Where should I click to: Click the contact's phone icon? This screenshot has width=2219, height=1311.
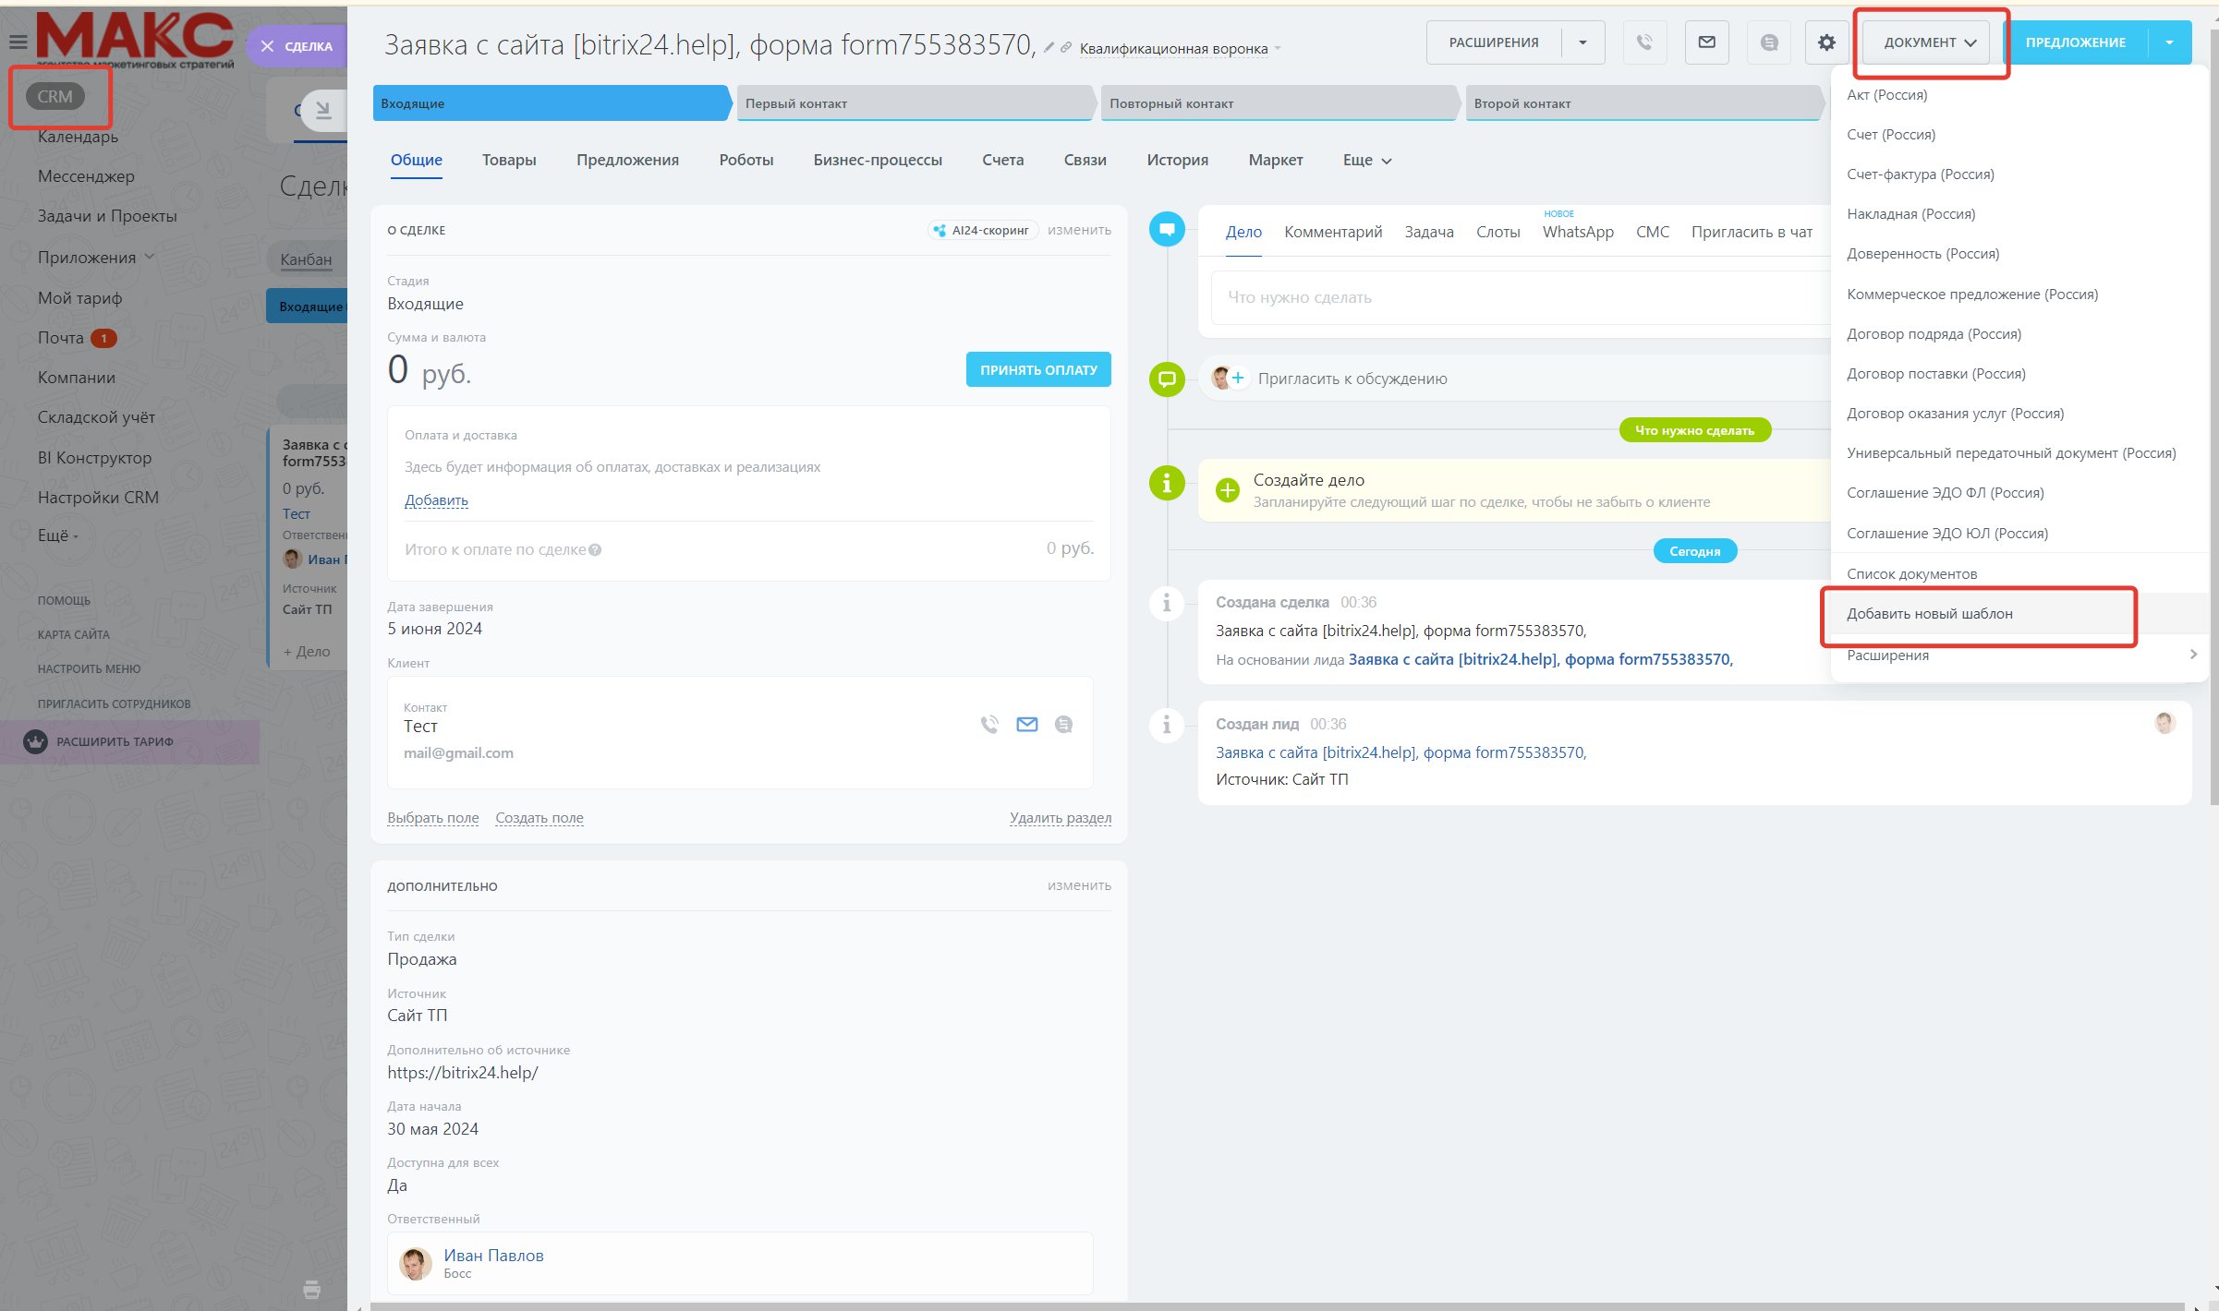pyautogui.click(x=989, y=725)
